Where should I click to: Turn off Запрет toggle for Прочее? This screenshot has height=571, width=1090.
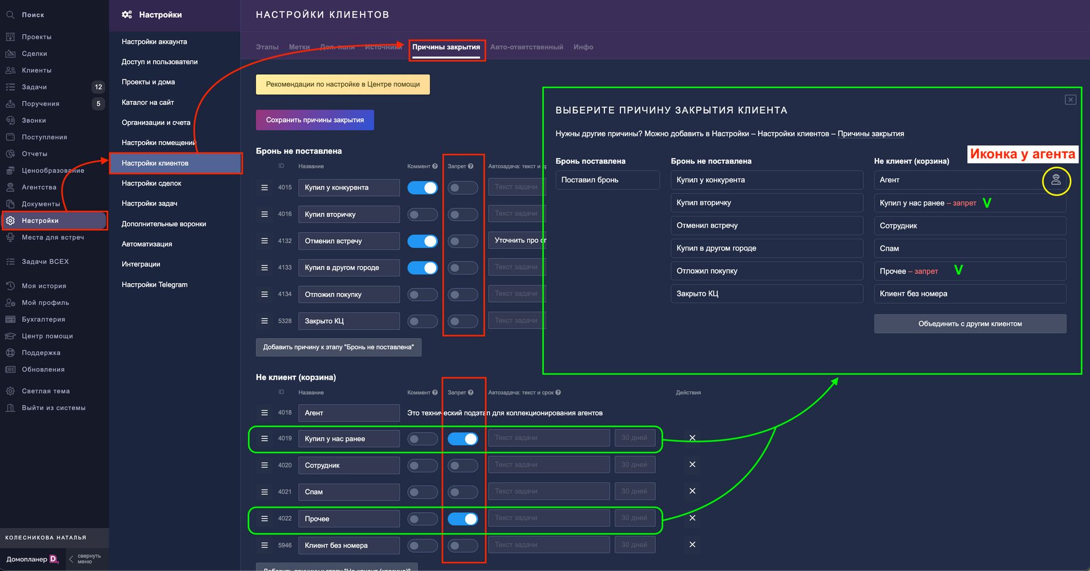[462, 518]
